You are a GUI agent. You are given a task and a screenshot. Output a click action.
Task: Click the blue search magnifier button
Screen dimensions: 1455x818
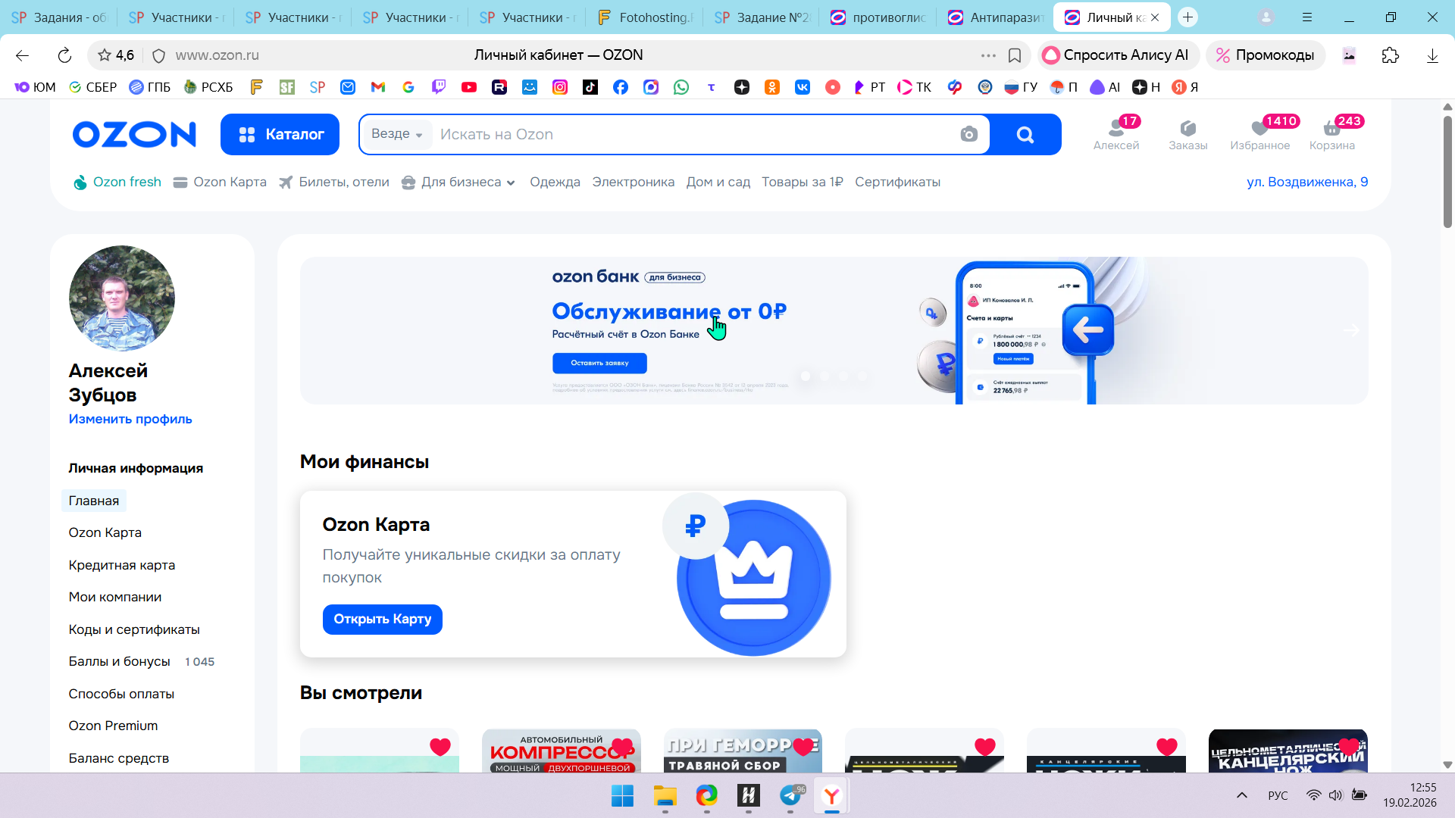(1025, 135)
